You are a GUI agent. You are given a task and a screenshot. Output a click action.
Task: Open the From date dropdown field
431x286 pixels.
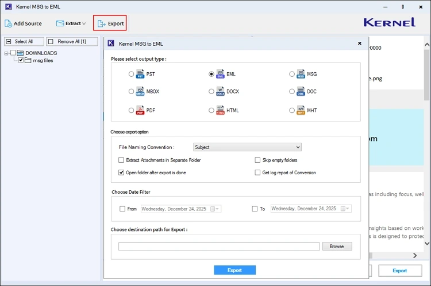(x=181, y=209)
